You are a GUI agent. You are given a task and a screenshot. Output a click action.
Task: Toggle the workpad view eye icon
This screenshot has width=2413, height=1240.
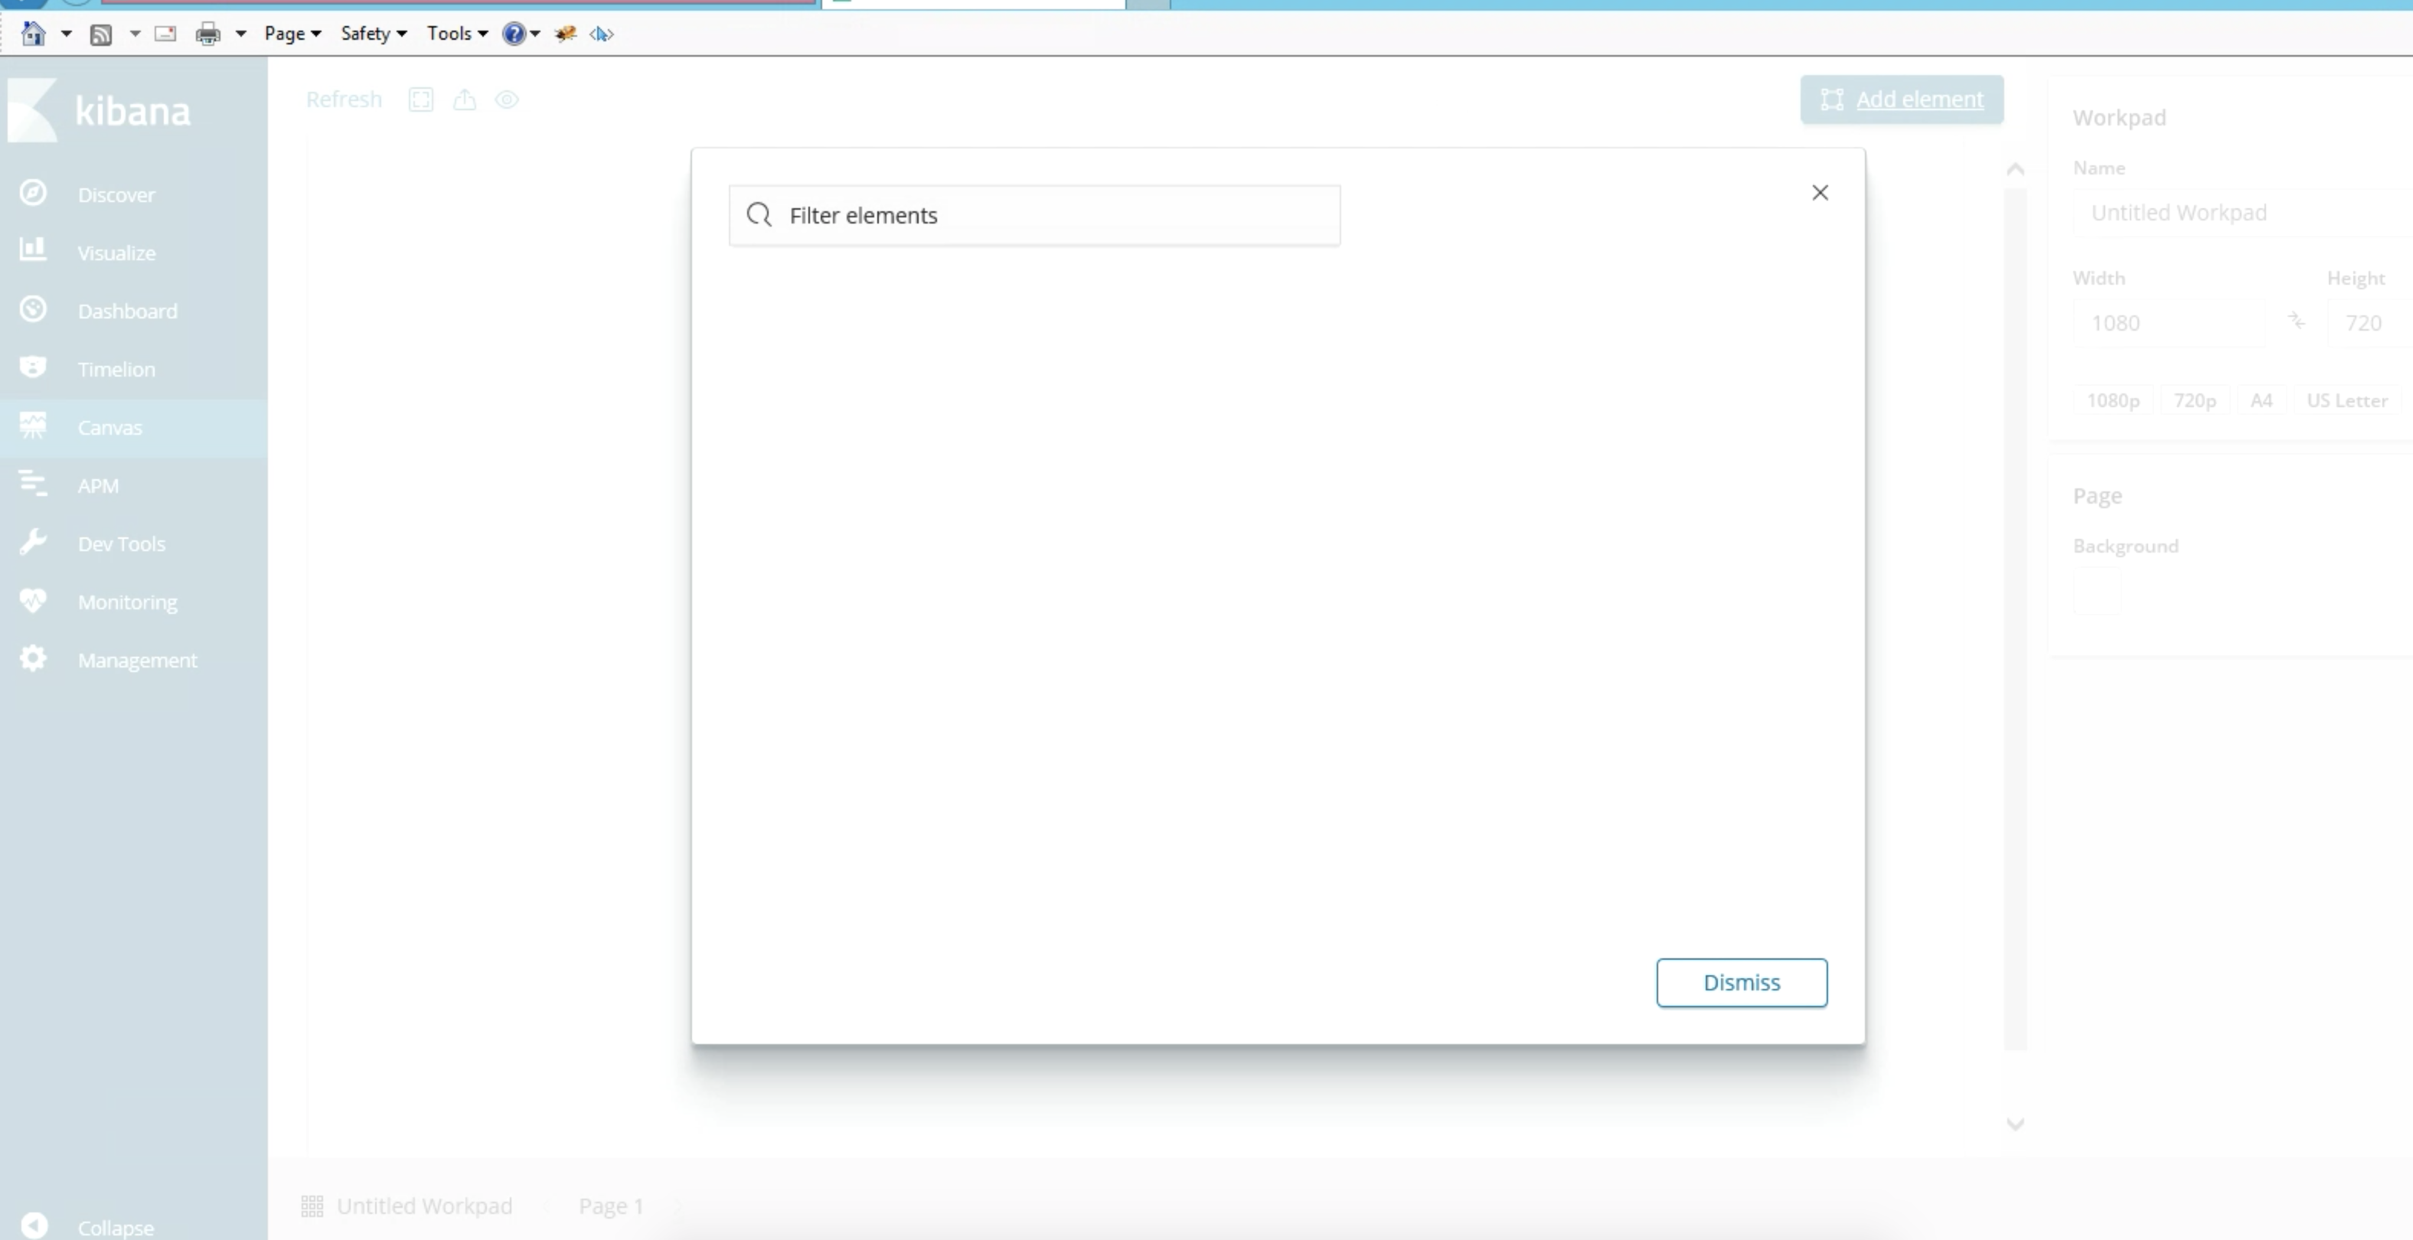coord(507,100)
